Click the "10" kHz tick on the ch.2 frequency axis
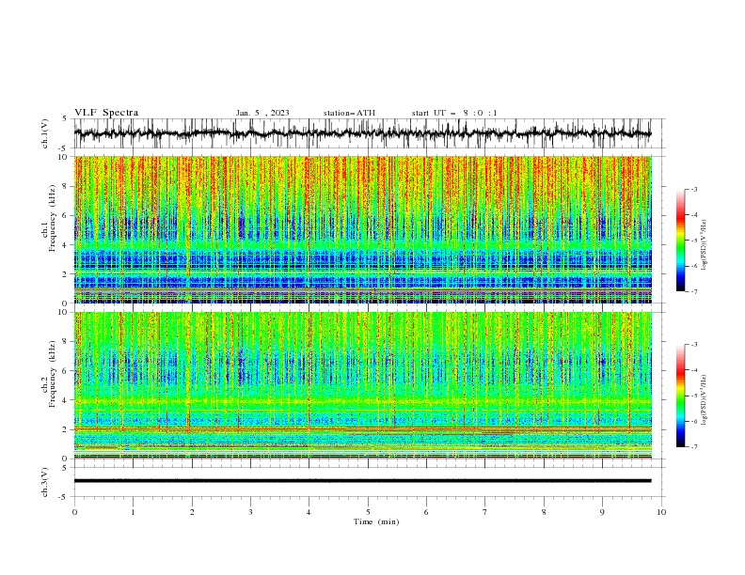Viewport: 745px width, 575px height. [x=65, y=312]
